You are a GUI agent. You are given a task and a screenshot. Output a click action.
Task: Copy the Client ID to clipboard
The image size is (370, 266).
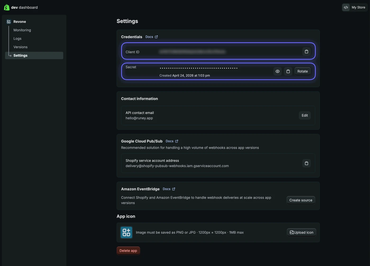click(x=306, y=52)
